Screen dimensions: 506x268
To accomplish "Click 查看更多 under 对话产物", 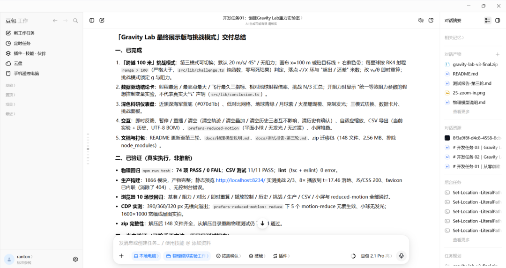I will click(x=461, y=112).
